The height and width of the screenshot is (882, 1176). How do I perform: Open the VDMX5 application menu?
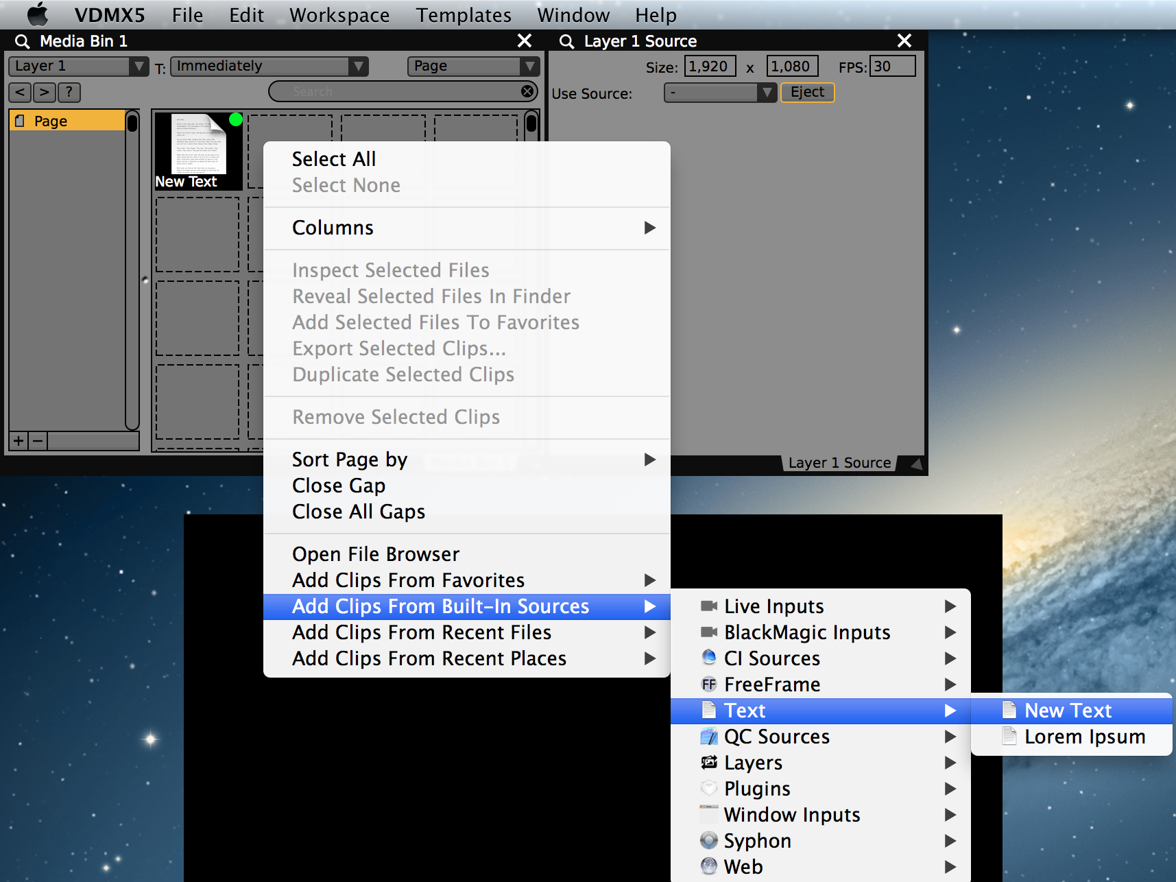click(x=110, y=15)
